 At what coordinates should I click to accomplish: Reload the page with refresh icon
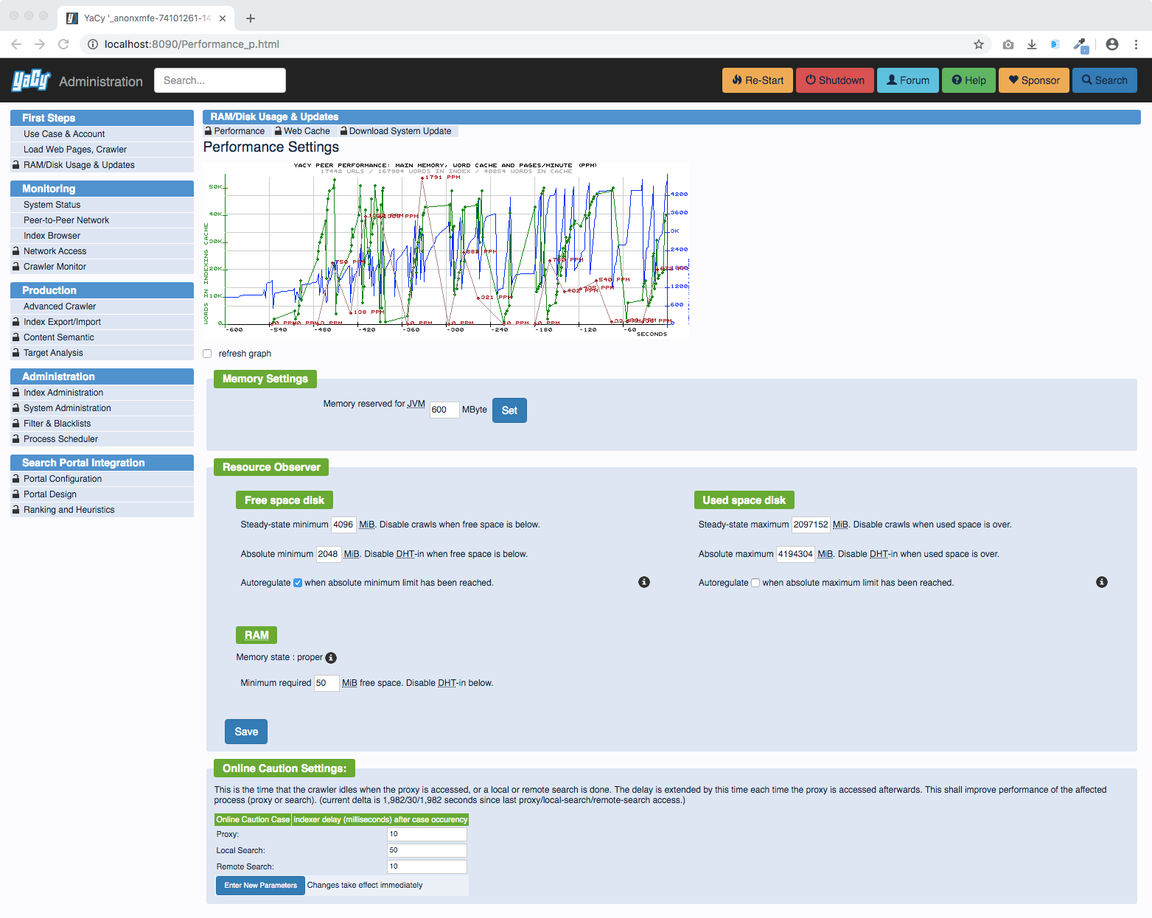tap(63, 44)
